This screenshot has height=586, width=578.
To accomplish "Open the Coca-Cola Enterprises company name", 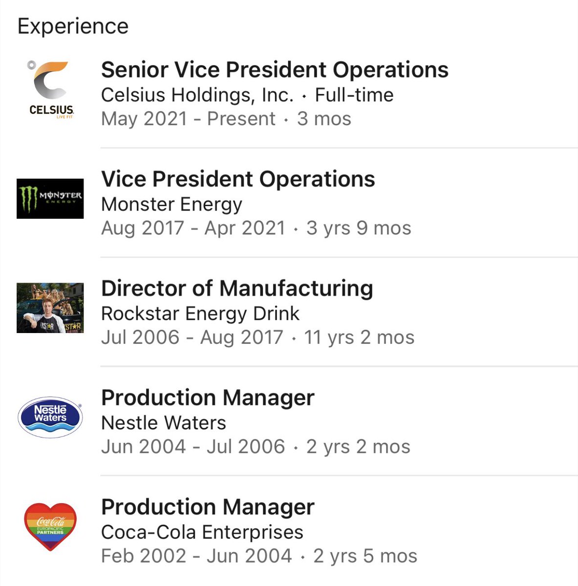I will coord(202,532).
